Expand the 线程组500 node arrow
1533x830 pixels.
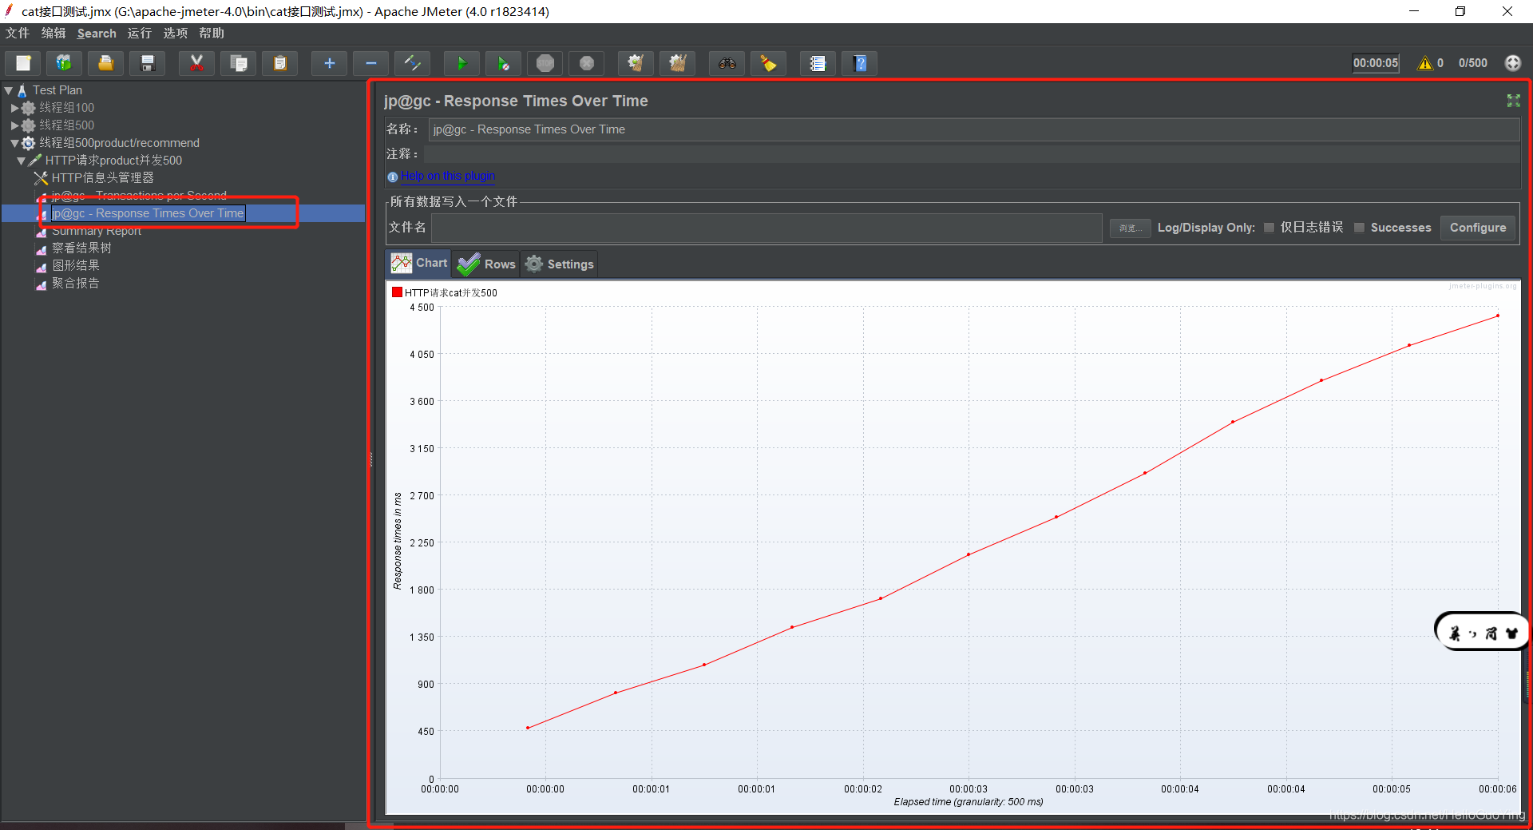[14, 125]
